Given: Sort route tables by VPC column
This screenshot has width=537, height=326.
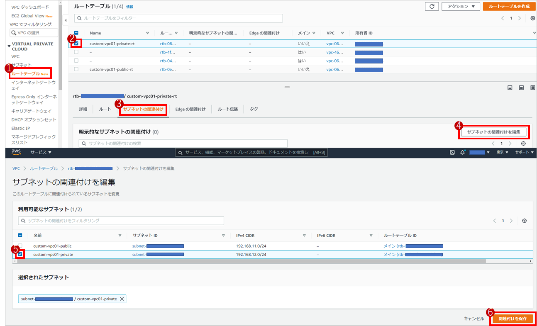Looking at the screenshot, I should coord(342,33).
